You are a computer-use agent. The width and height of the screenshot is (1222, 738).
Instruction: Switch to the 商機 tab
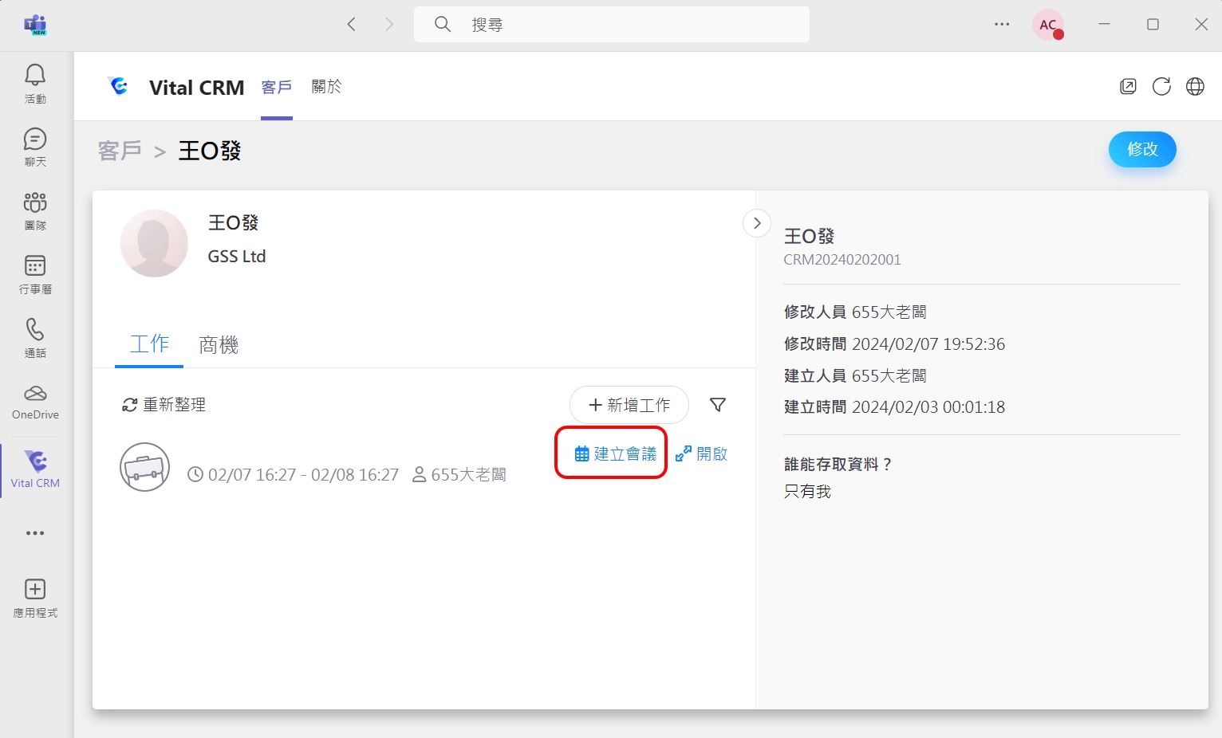[x=219, y=345]
